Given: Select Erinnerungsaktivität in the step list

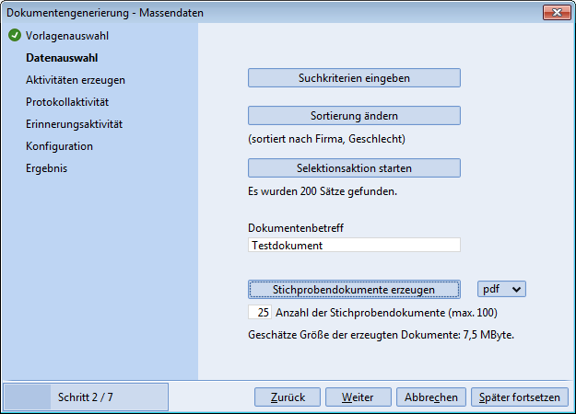Looking at the screenshot, I should click(x=75, y=124).
